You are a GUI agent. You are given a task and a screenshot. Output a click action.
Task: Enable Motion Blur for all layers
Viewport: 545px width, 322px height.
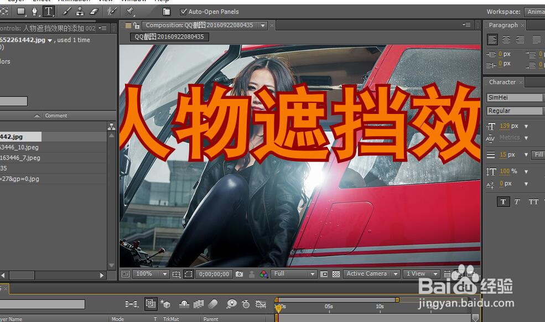pos(212,304)
